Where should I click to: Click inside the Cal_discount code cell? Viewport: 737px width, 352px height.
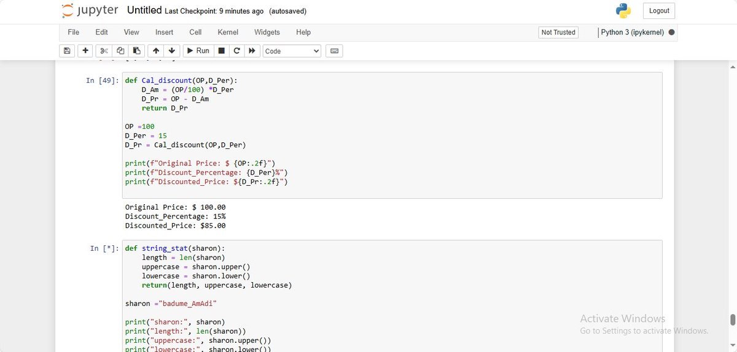pyautogui.click(x=392, y=135)
